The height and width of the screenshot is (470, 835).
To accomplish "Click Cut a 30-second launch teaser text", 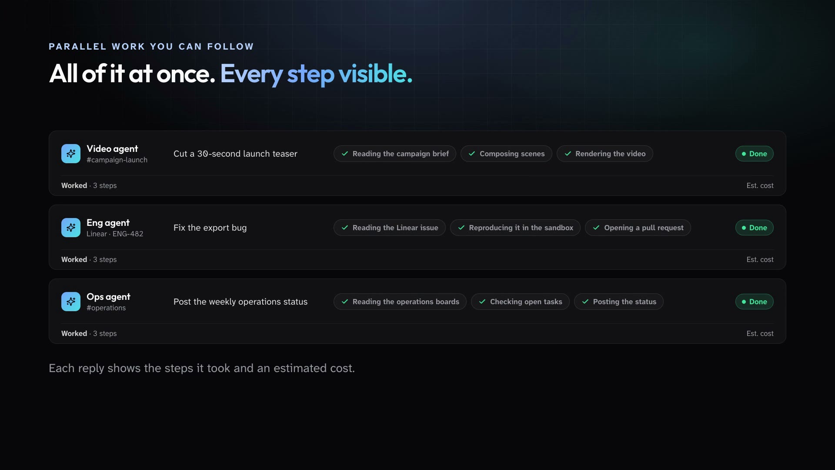I will pos(235,154).
